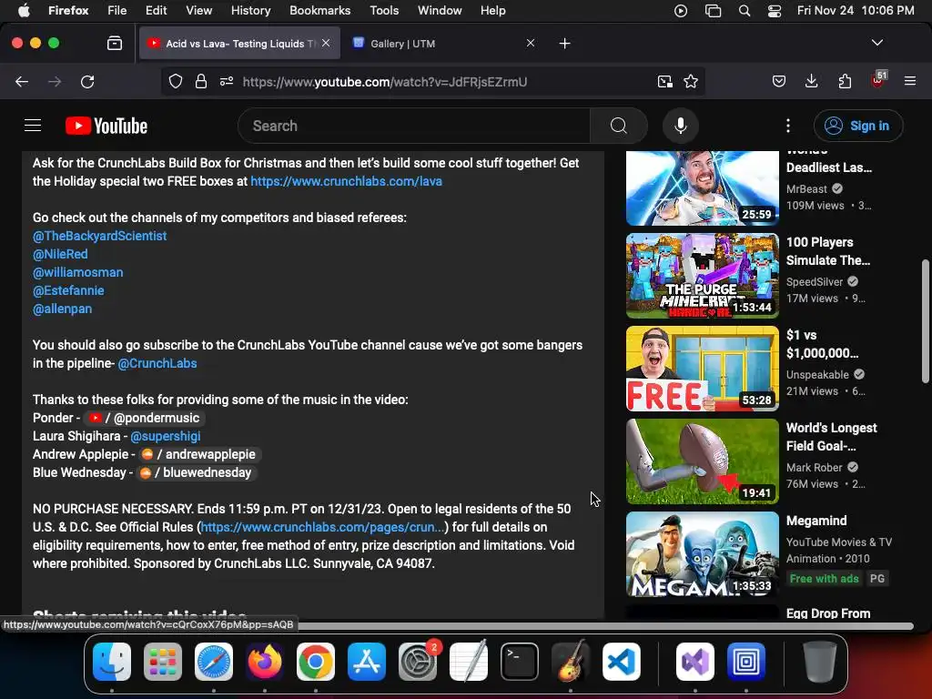Launch Finder from the Dock
Screen dimensions: 932x699
(x=112, y=662)
